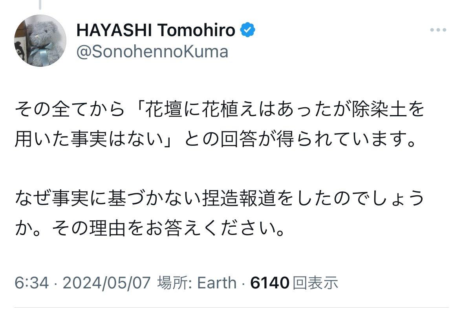Click the tweet line starting with なぜ事実に
The image size is (463, 310).
pyautogui.click(x=220, y=198)
